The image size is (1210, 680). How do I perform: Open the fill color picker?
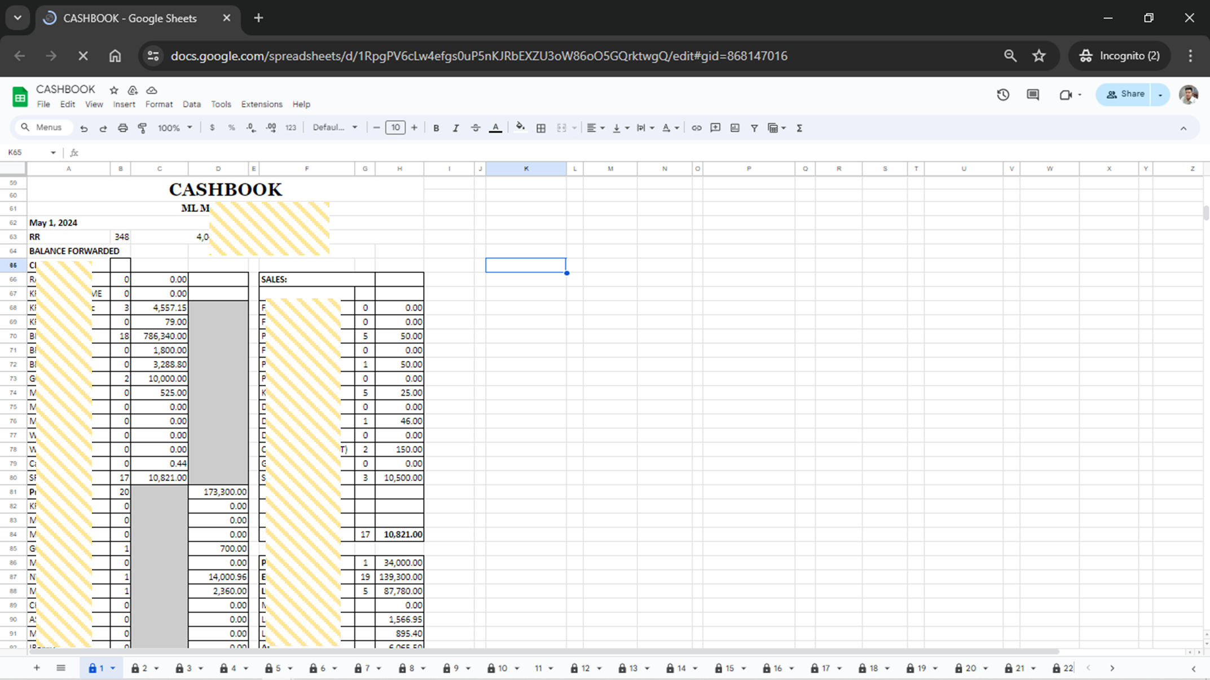[x=520, y=128]
